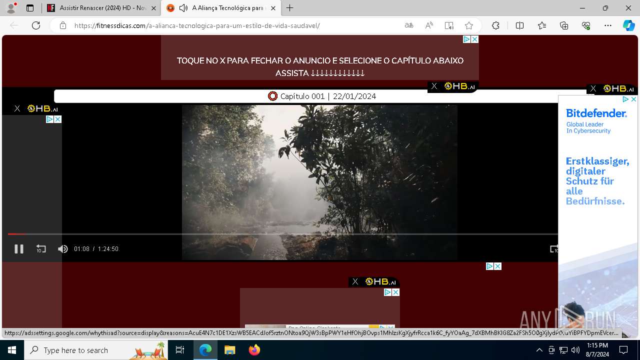Close the HB.AI overlay above the player

[434, 86]
